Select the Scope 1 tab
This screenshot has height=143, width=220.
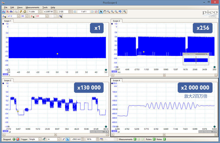pyautogui.click(x=8, y=21)
